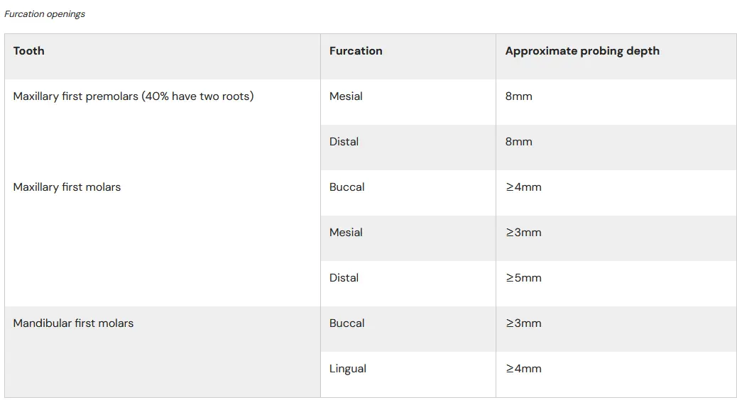Select the 'Furcation' column header
737x400 pixels.
408,56
